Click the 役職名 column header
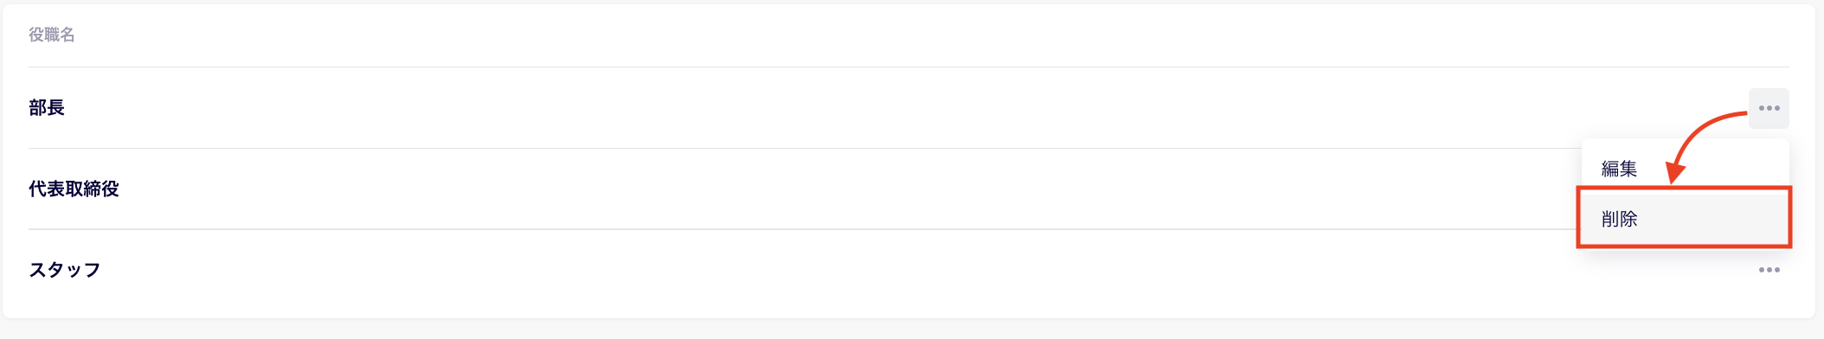This screenshot has height=339, width=1824. [52, 35]
